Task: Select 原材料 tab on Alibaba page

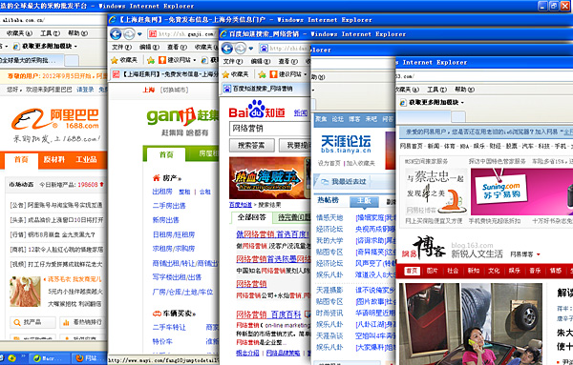Action: (x=54, y=159)
